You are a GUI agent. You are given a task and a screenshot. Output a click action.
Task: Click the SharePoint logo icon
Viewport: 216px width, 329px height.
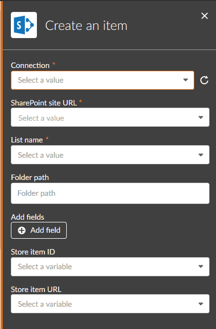tap(24, 25)
